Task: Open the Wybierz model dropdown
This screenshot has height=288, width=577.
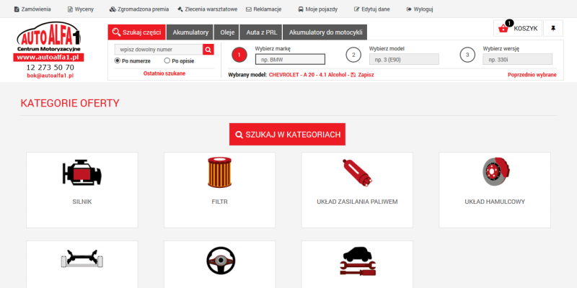Action: [404, 60]
